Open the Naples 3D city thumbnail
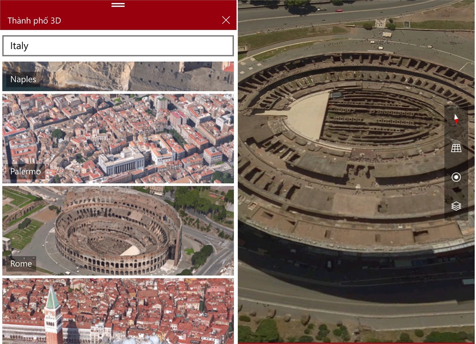Image resolution: width=476 pixels, height=344 pixels. pos(118,76)
